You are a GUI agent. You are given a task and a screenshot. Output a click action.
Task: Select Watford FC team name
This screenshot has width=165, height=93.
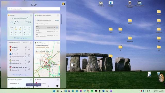15,50
